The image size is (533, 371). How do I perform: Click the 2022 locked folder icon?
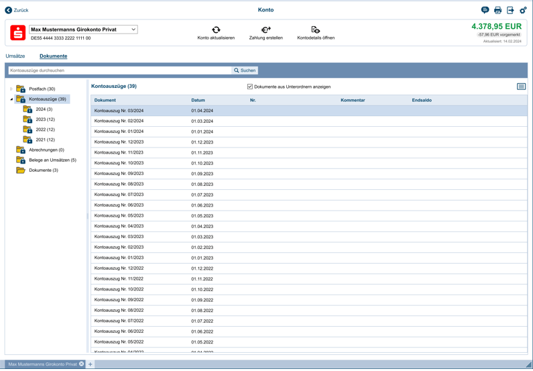pyautogui.click(x=27, y=129)
